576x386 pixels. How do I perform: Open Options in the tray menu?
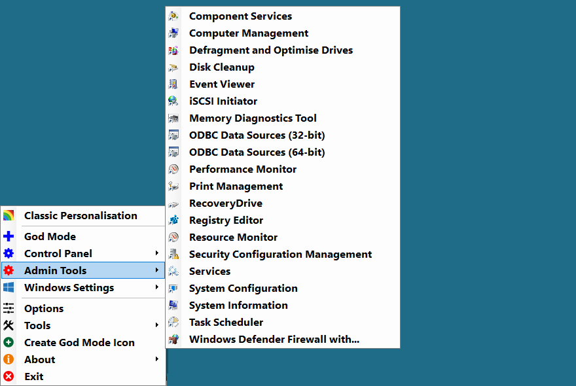[83, 309]
